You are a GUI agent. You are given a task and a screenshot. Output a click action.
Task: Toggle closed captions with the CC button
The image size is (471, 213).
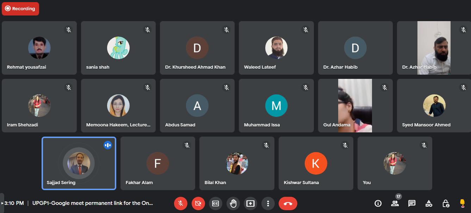216,203
